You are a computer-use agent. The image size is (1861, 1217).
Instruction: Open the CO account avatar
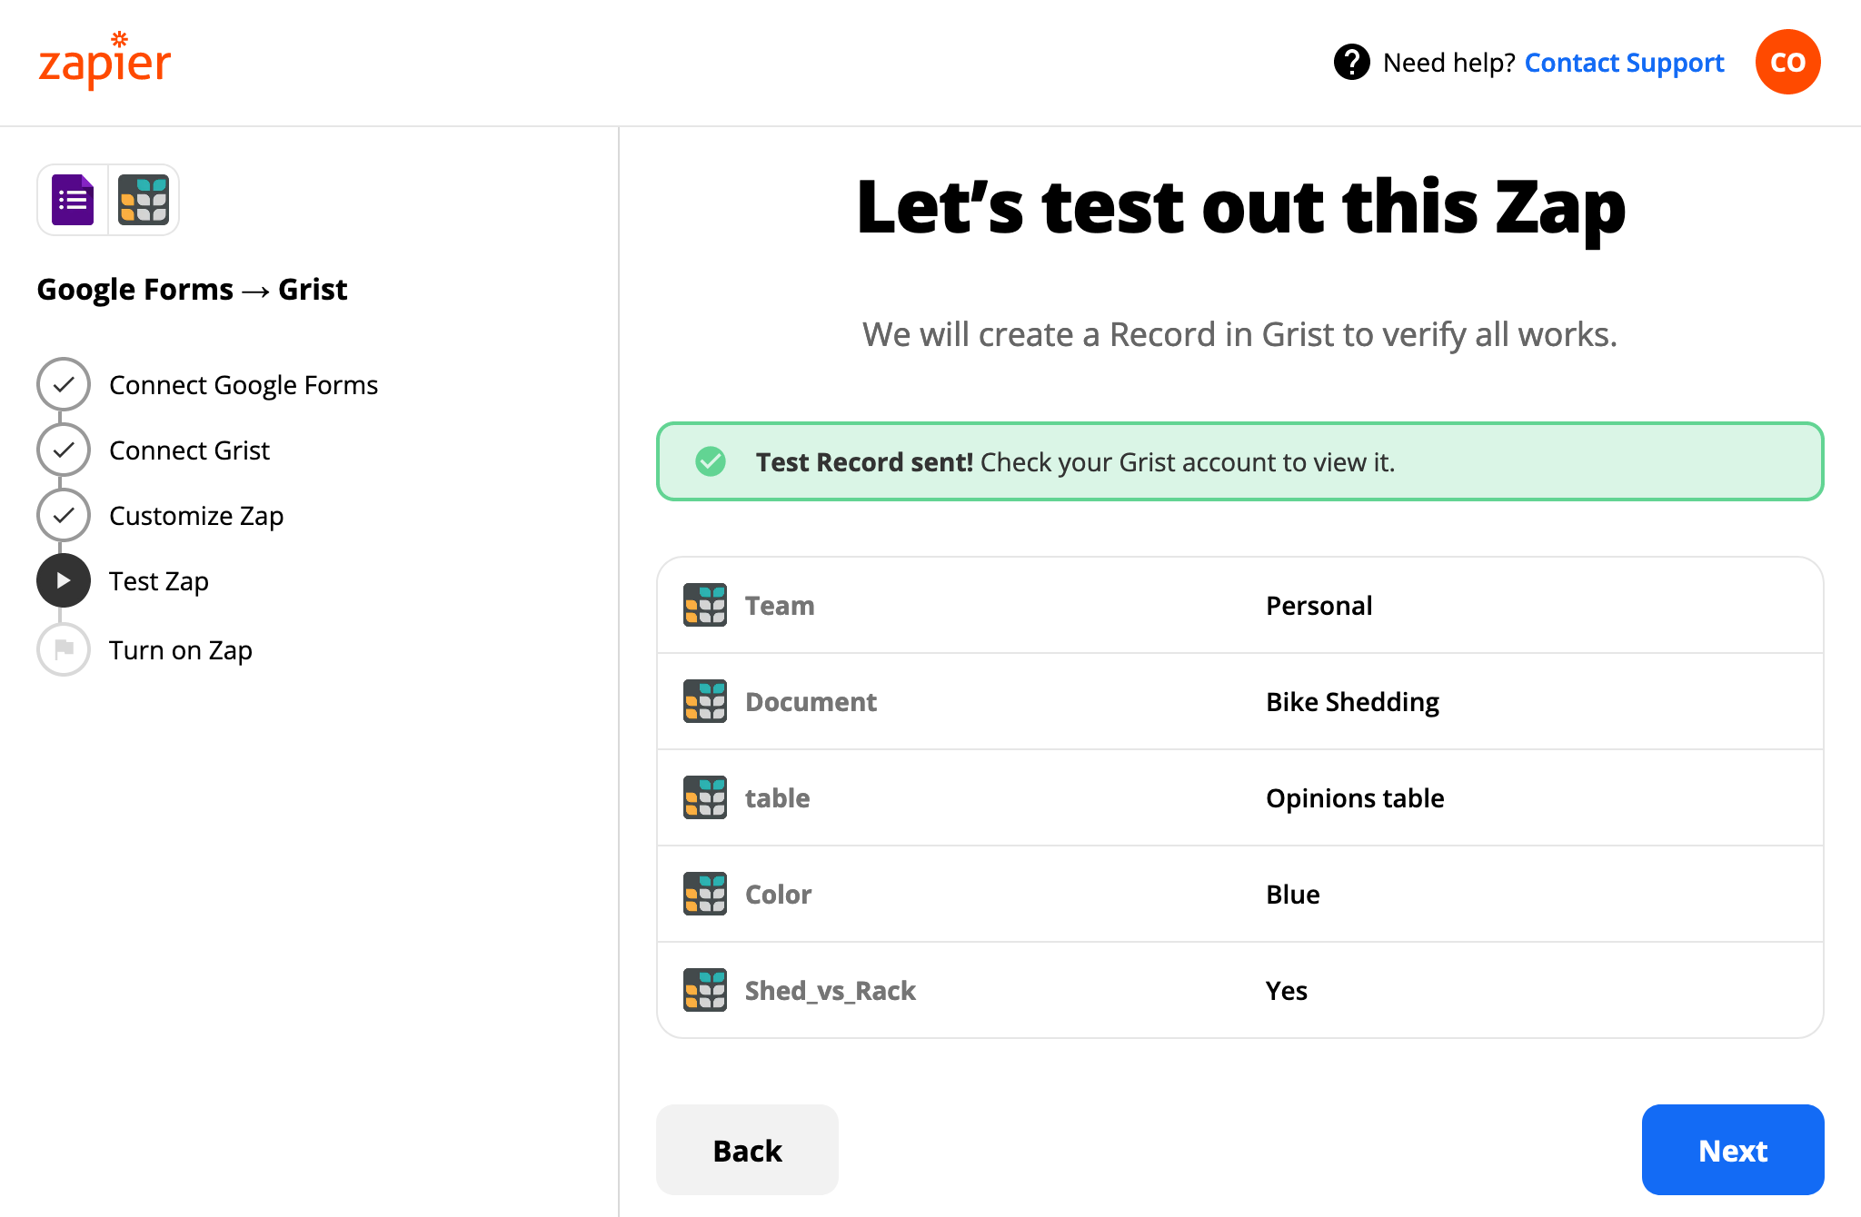(1786, 61)
